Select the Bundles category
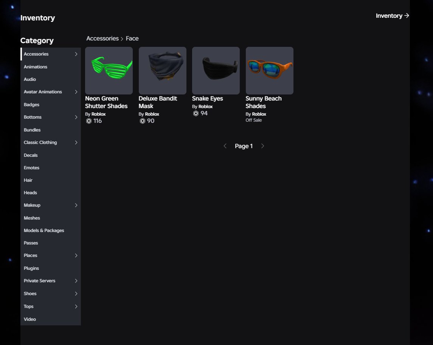Screen dimensions: 433x345 tap(51, 130)
